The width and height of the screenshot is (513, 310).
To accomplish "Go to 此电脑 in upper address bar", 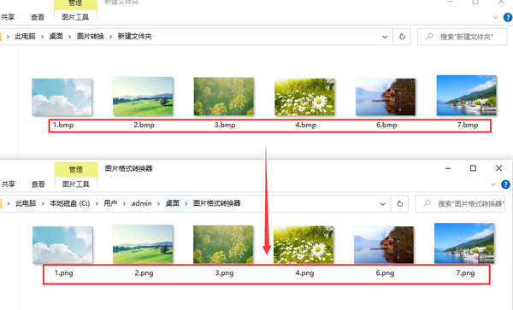I will (25, 36).
